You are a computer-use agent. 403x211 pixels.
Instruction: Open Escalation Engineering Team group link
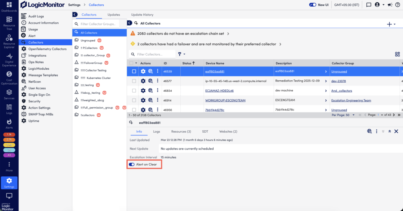point(351,100)
